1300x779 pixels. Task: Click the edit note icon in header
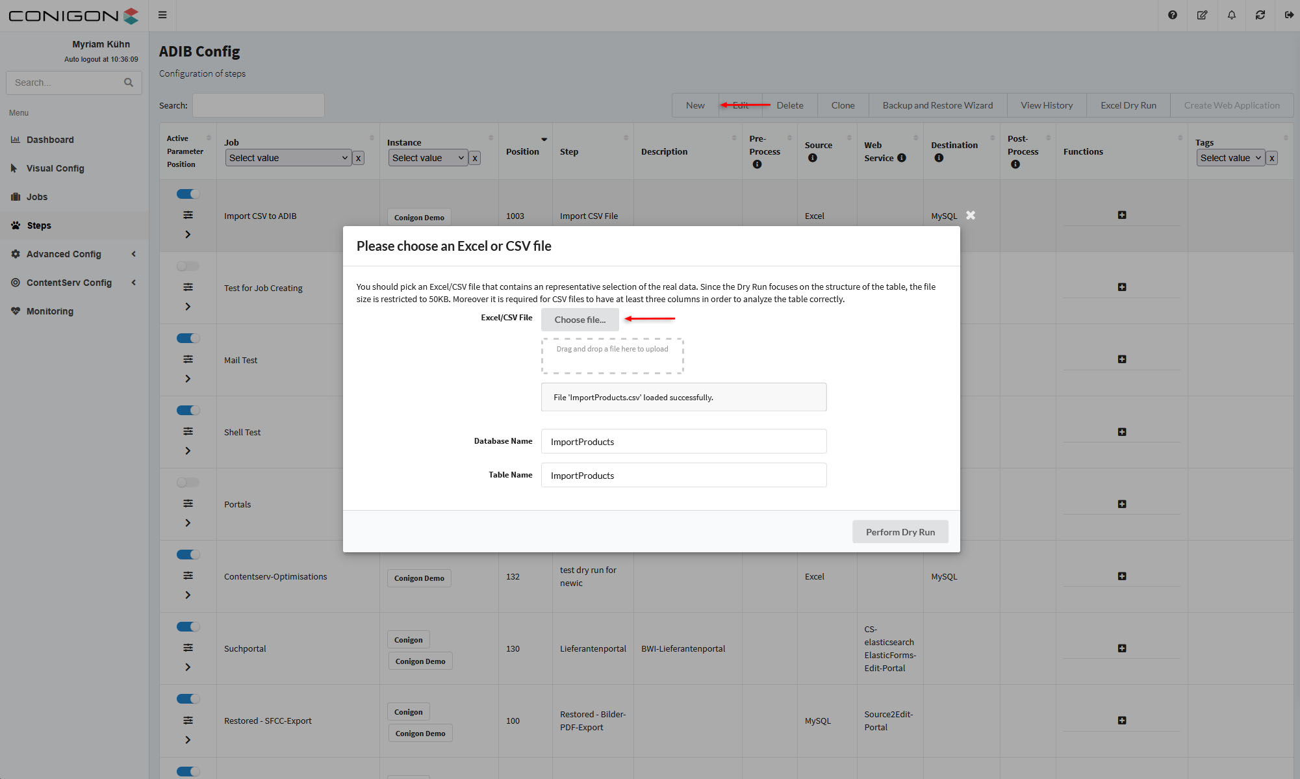pos(1202,15)
